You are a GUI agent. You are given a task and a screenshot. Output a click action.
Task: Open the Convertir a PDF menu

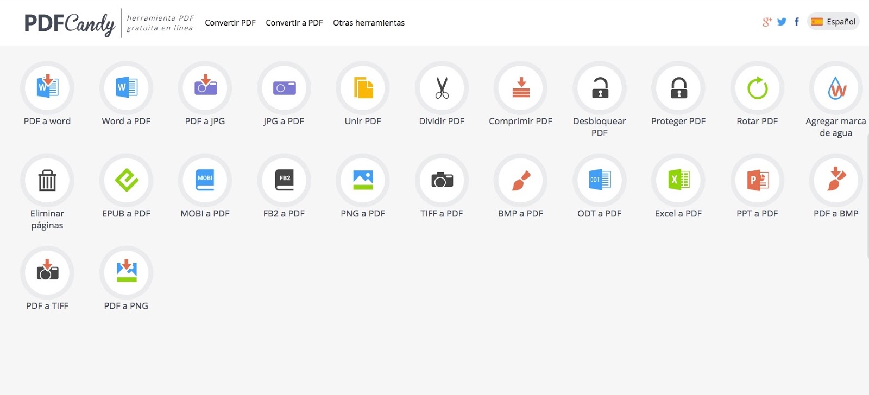point(294,23)
